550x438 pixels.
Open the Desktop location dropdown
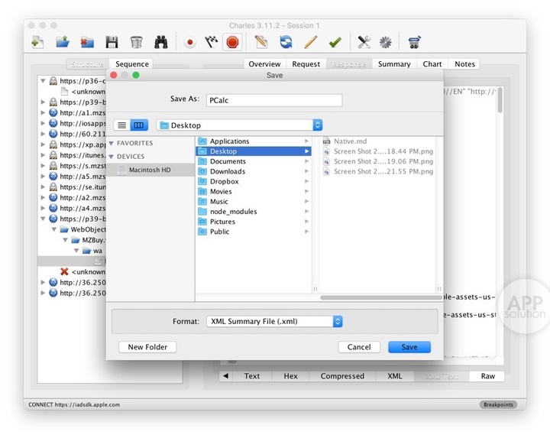pyautogui.click(x=239, y=125)
